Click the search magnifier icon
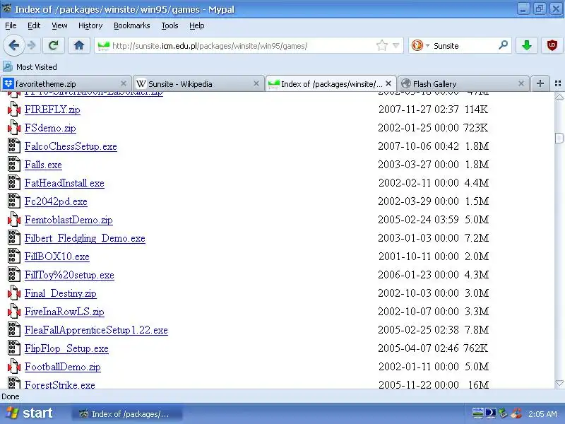The image size is (565, 424). pos(503,45)
